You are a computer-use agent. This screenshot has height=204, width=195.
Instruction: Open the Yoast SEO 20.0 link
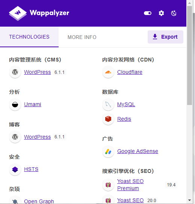(x=130, y=200)
